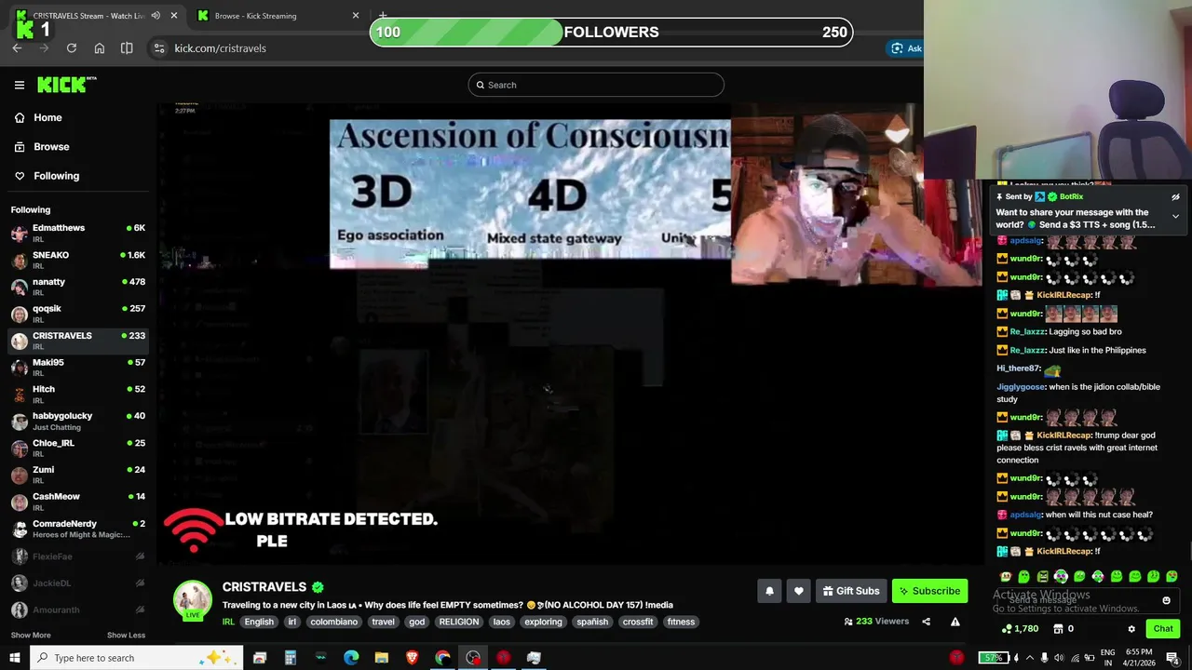Click the report warning triangle icon
Viewport: 1192px width, 670px height.
point(955,622)
